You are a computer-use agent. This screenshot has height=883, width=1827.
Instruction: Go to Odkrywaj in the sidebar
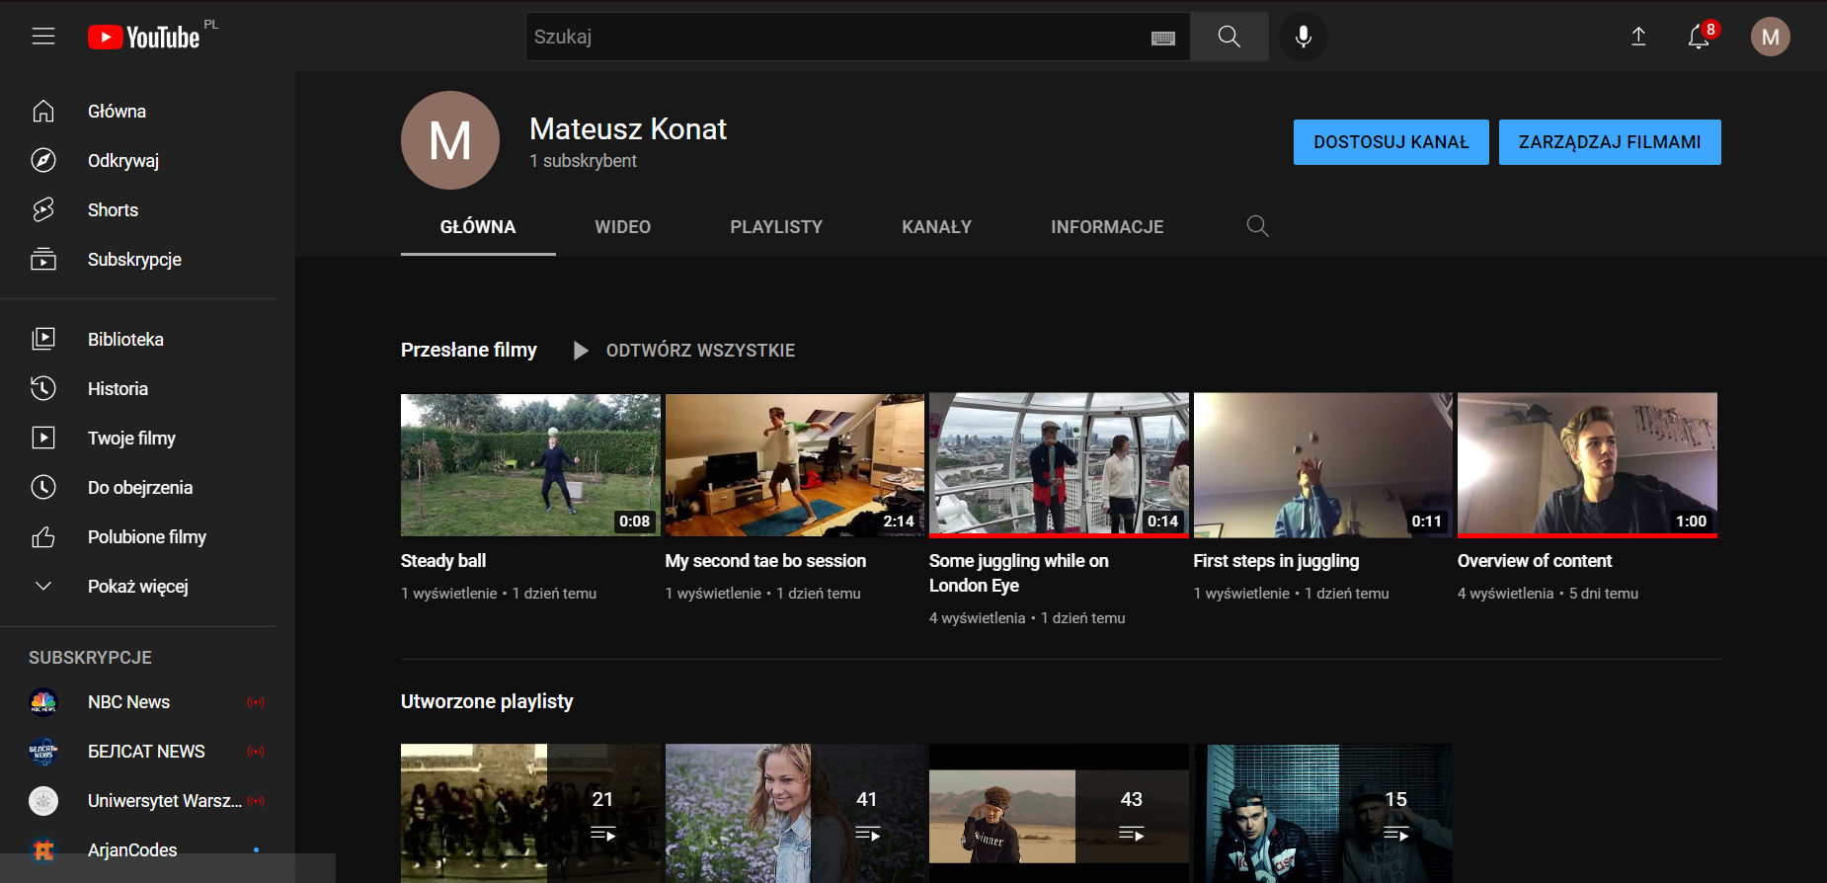point(123,161)
